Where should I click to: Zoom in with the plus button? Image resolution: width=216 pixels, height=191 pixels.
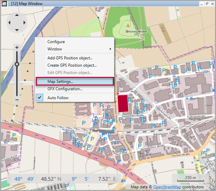point(17,47)
